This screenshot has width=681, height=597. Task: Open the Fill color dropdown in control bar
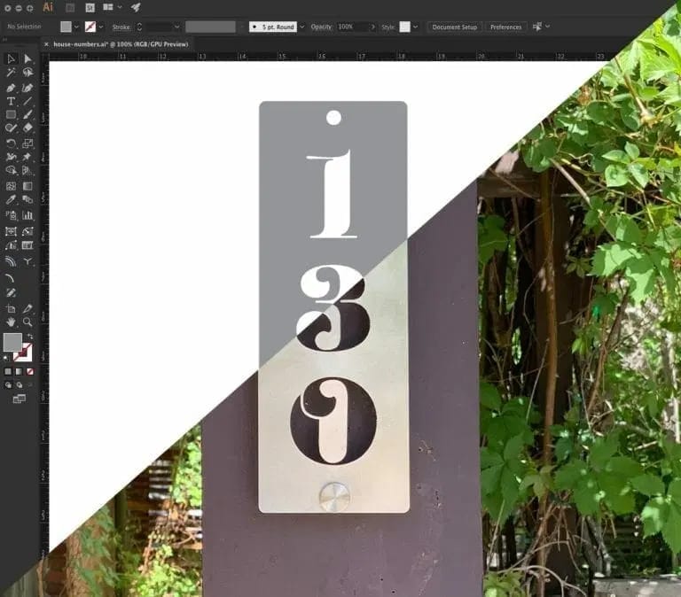[x=77, y=27]
